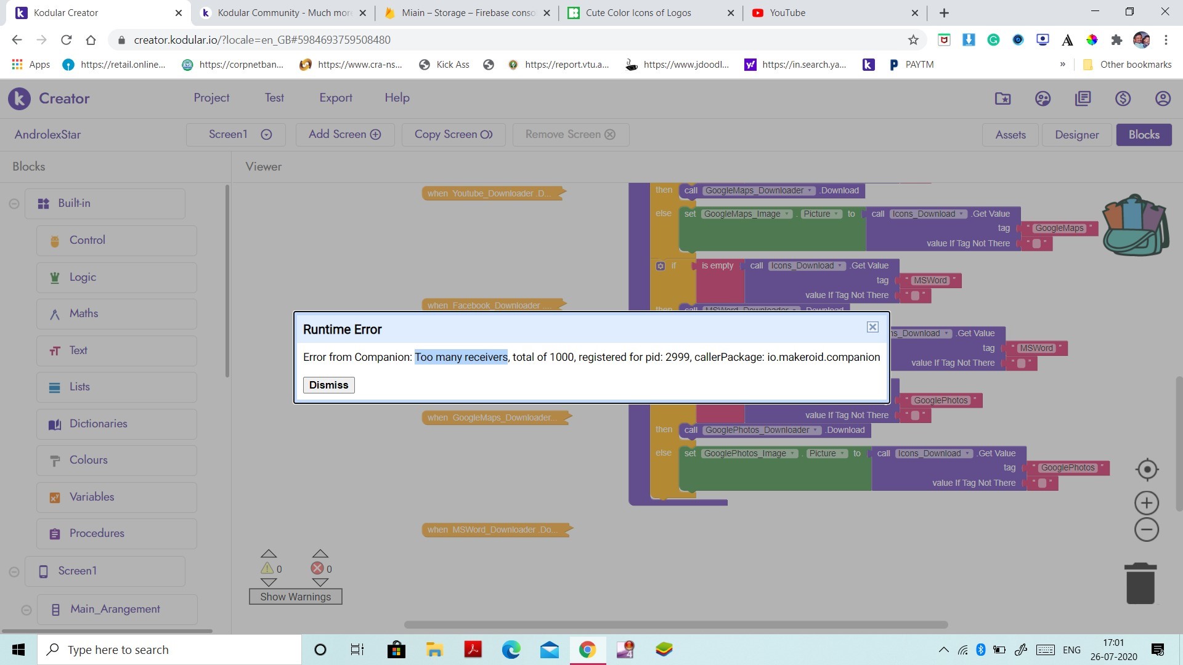Collapse the Built-in blocks section

[14, 203]
